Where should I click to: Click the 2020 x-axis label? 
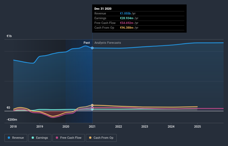[66, 126]
